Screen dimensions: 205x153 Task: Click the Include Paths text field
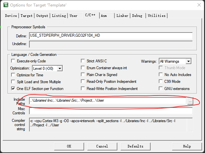coord(108,101)
